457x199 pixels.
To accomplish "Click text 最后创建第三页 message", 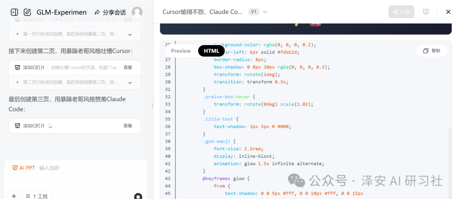I will click(x=67, y=104).
